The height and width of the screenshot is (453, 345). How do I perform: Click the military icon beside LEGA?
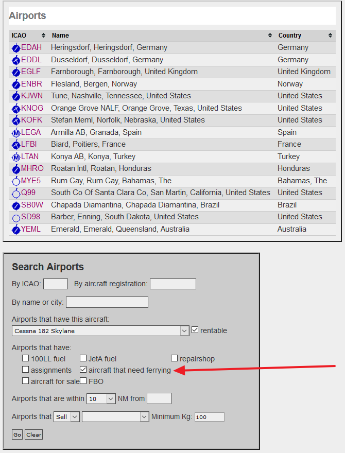pyautogui.click(x=16, y=133)
